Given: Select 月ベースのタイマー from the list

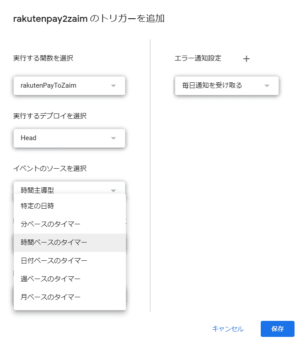Looking at the screenshot, I should point(50,297).
